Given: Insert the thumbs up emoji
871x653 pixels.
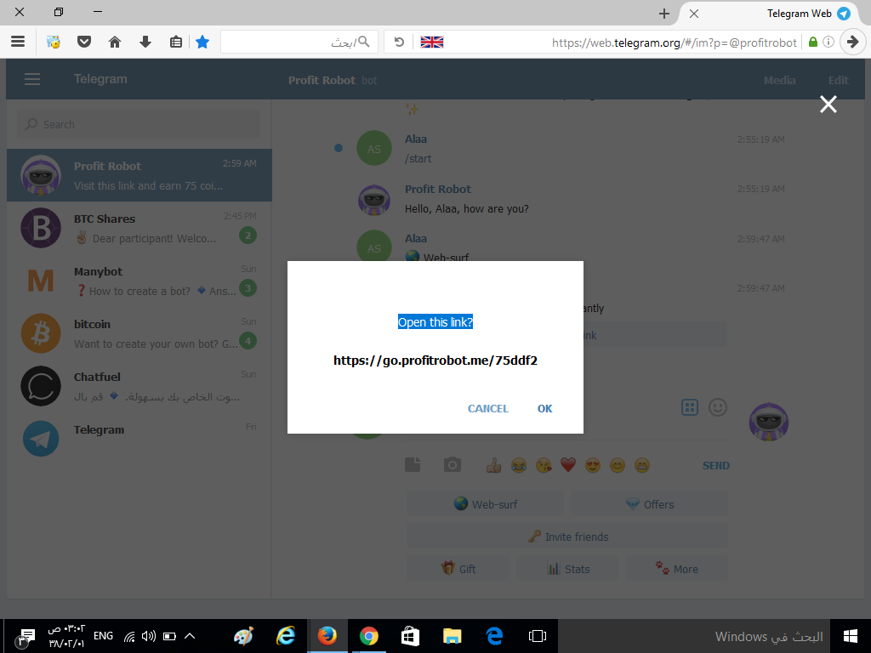Looking at the screenshot, I should click(493, 465).
